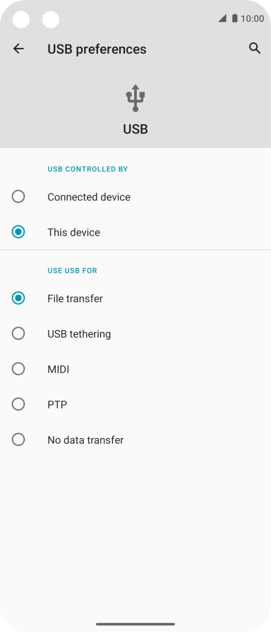Tap the second circular status bar icon
Screen dimensions: 271x632
pos(51,19)
